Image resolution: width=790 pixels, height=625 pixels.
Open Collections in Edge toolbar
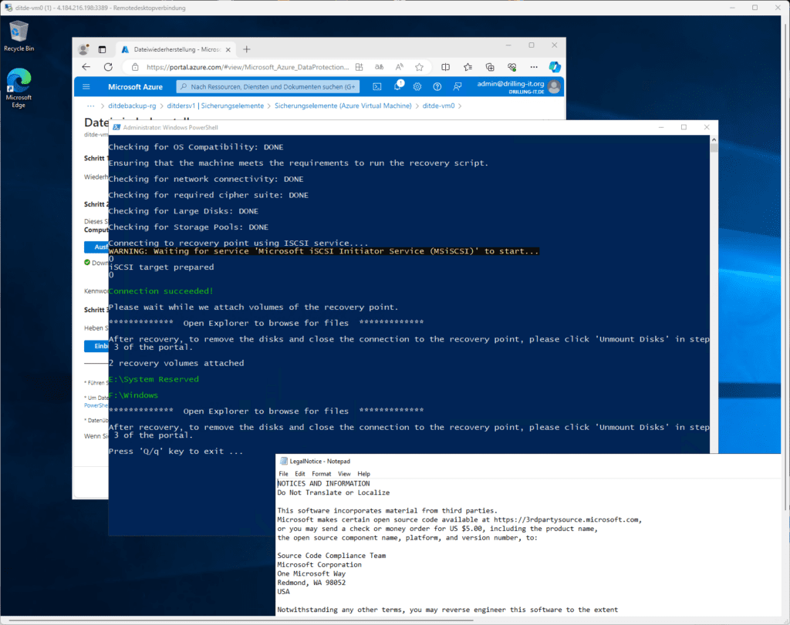pos(490,67)
